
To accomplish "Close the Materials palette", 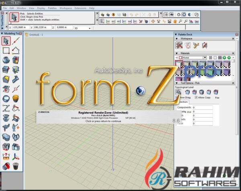I will pos(233,53).
